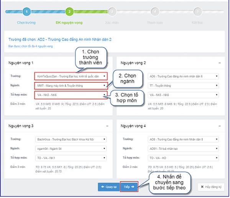Screen dimensions: 230x198
Task: Open Trường dropdown showing AD6 in Nguyện vọng 2
Action: 183,76
